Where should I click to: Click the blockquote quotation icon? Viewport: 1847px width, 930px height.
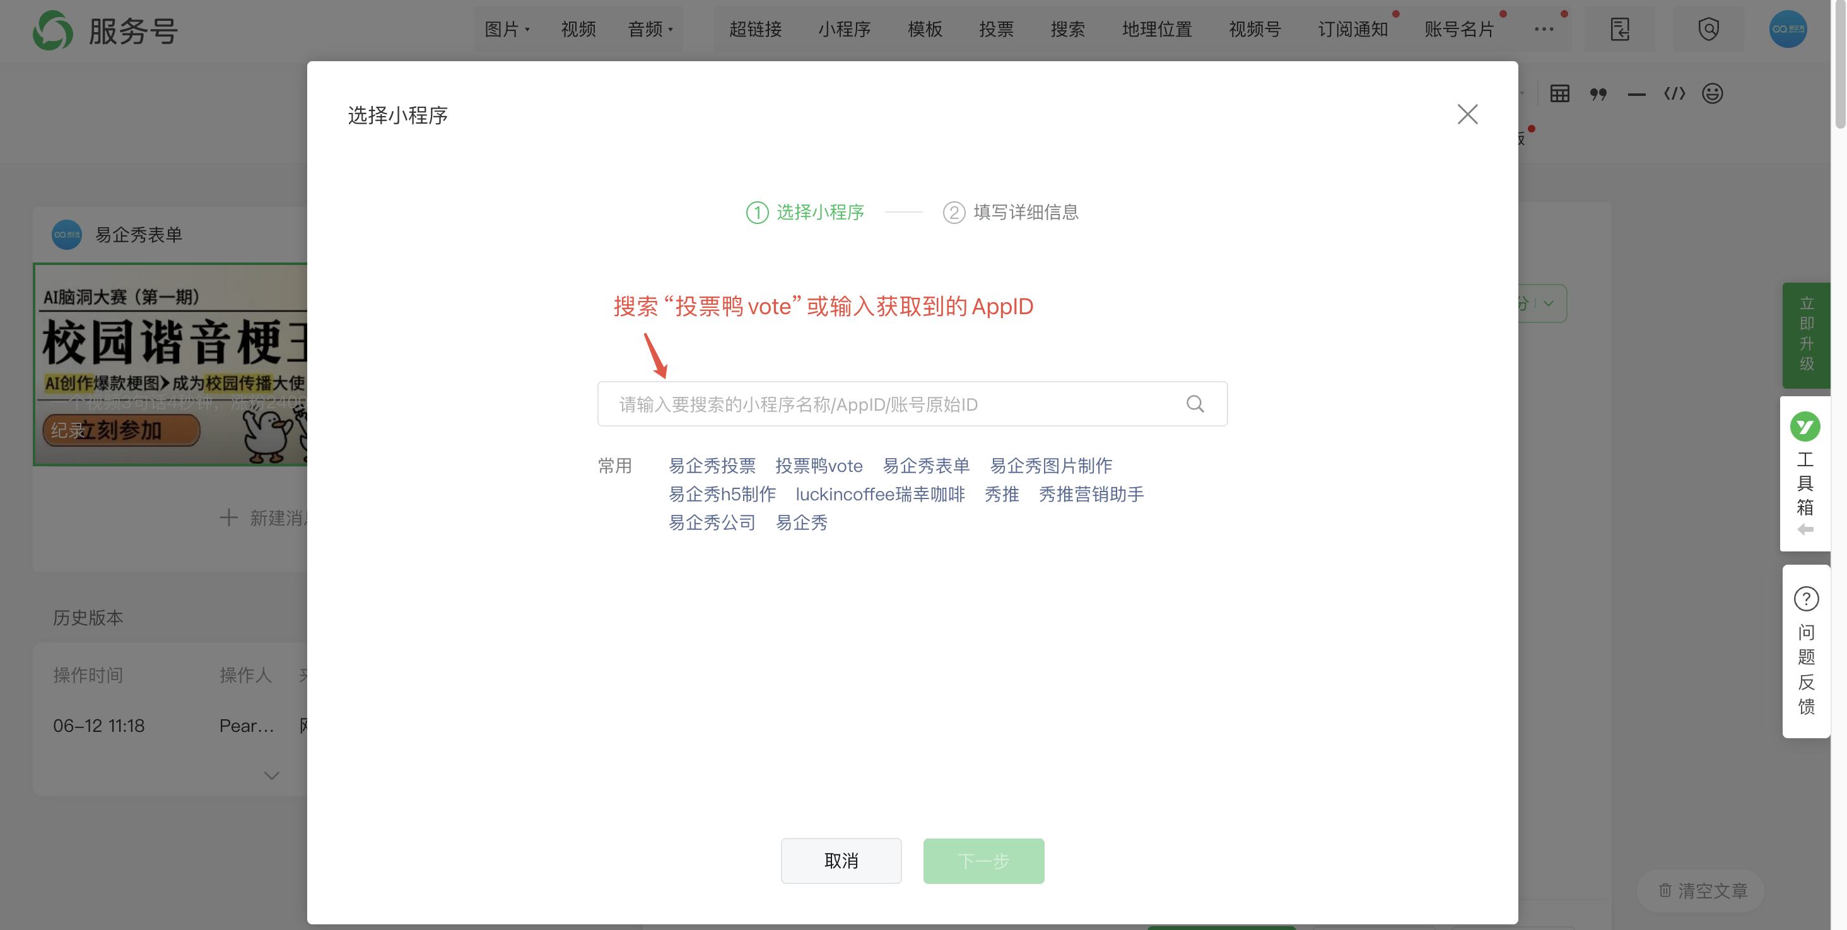coord(1598,93)
